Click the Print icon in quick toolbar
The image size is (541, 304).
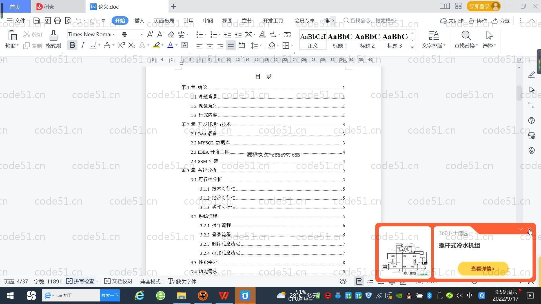click(57, 21)
